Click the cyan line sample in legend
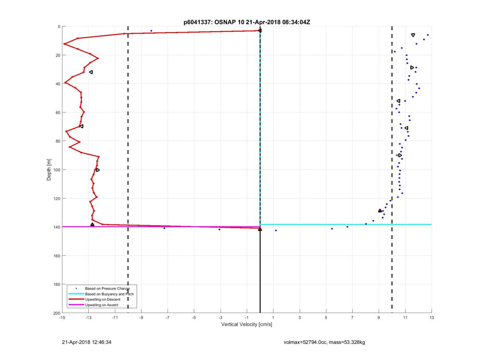The height and width of the screenshot is (352, 477). click(76, 294)
